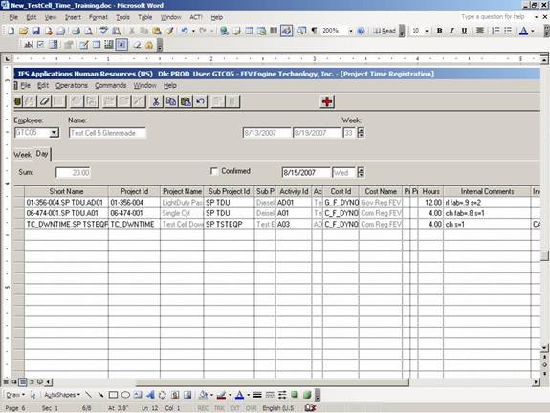
Task: Click the Word Help question icon
Action: coord(361,31)
